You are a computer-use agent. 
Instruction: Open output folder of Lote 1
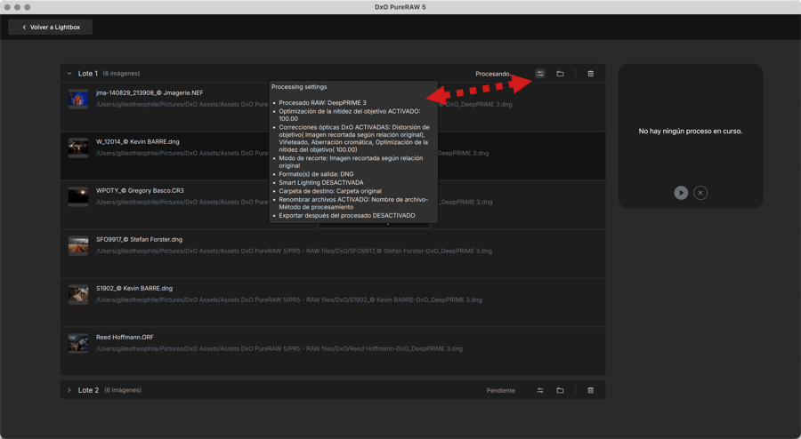pos(560,74)
